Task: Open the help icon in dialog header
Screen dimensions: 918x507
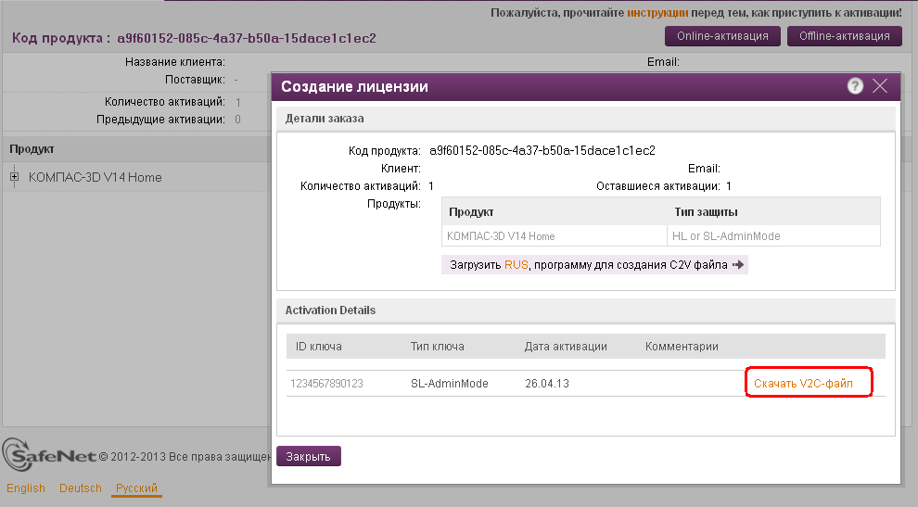Action: [x=855, y=86]
